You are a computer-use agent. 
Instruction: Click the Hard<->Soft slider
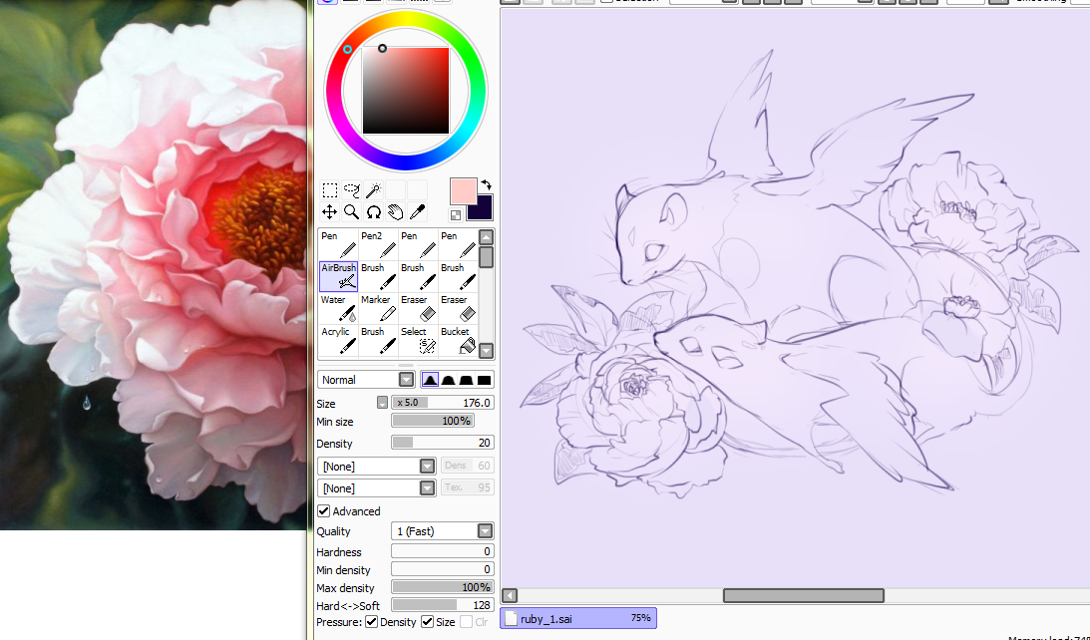pos(443,605)
